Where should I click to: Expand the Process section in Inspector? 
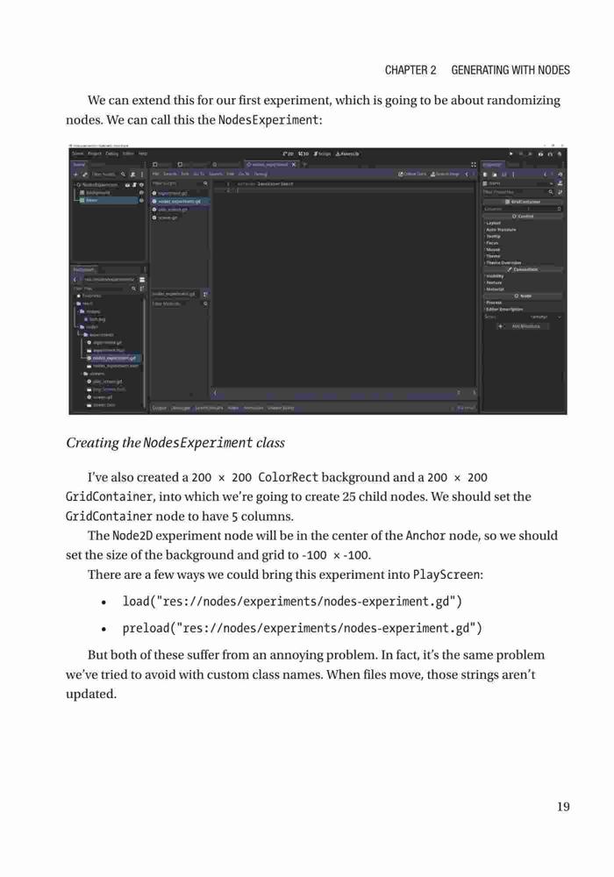pos(493,303)
